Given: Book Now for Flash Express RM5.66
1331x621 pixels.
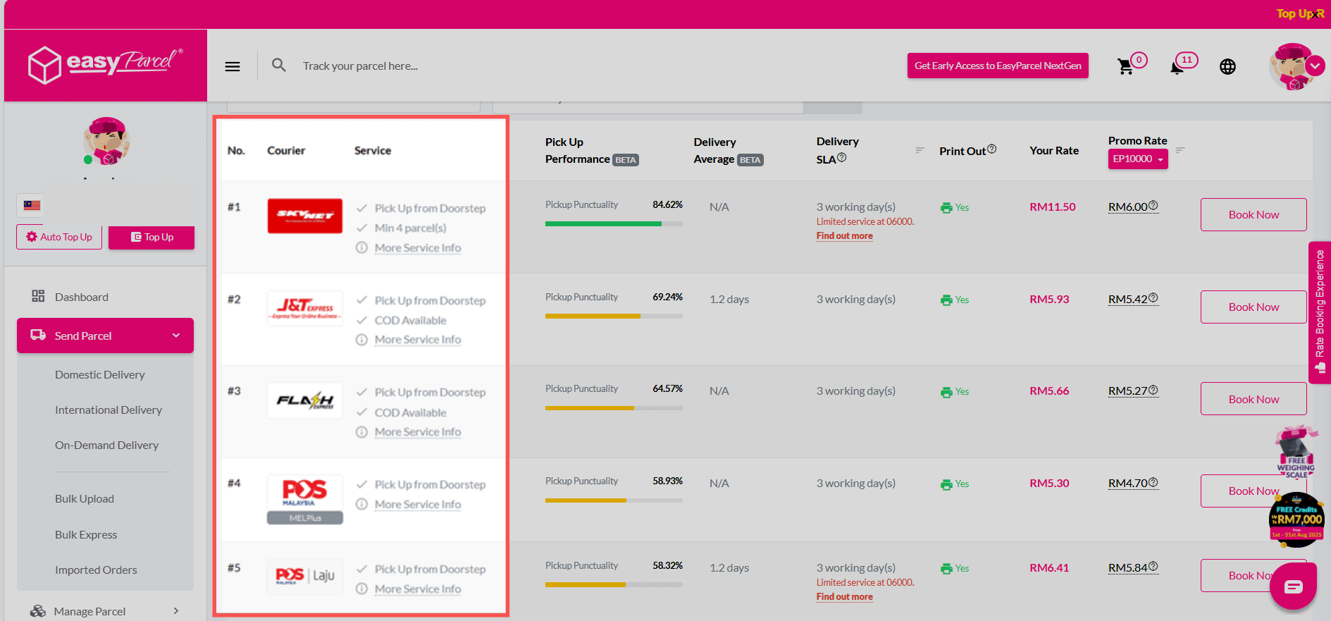Looking at the screenshot, I should pos(1253,399).
